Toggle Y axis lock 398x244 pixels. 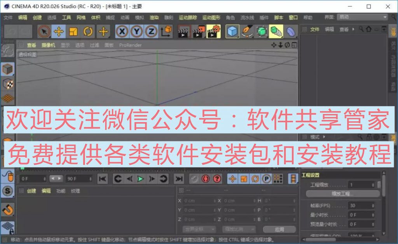[137, 32]
